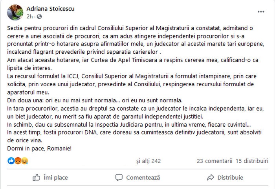The height and width of the screenshot is (189, 275).
Task: Open the Adriana Stoicescu author name link
Action: tap(51, 9)
